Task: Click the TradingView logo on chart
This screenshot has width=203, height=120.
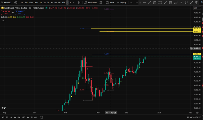Action: pyautogui.click(x=4, y=108)
